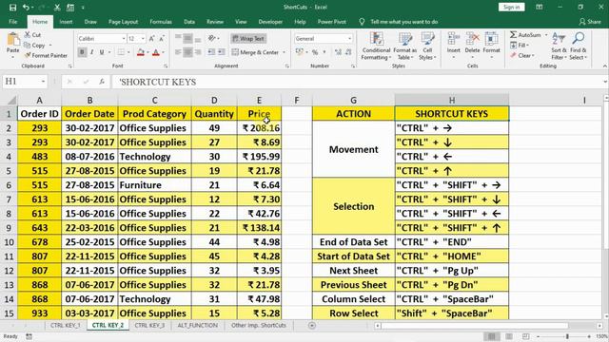This screenshot has width=609, height=342.
Task: Click the Save icon in quick access toolbar
Action: (x=12, y=7)
